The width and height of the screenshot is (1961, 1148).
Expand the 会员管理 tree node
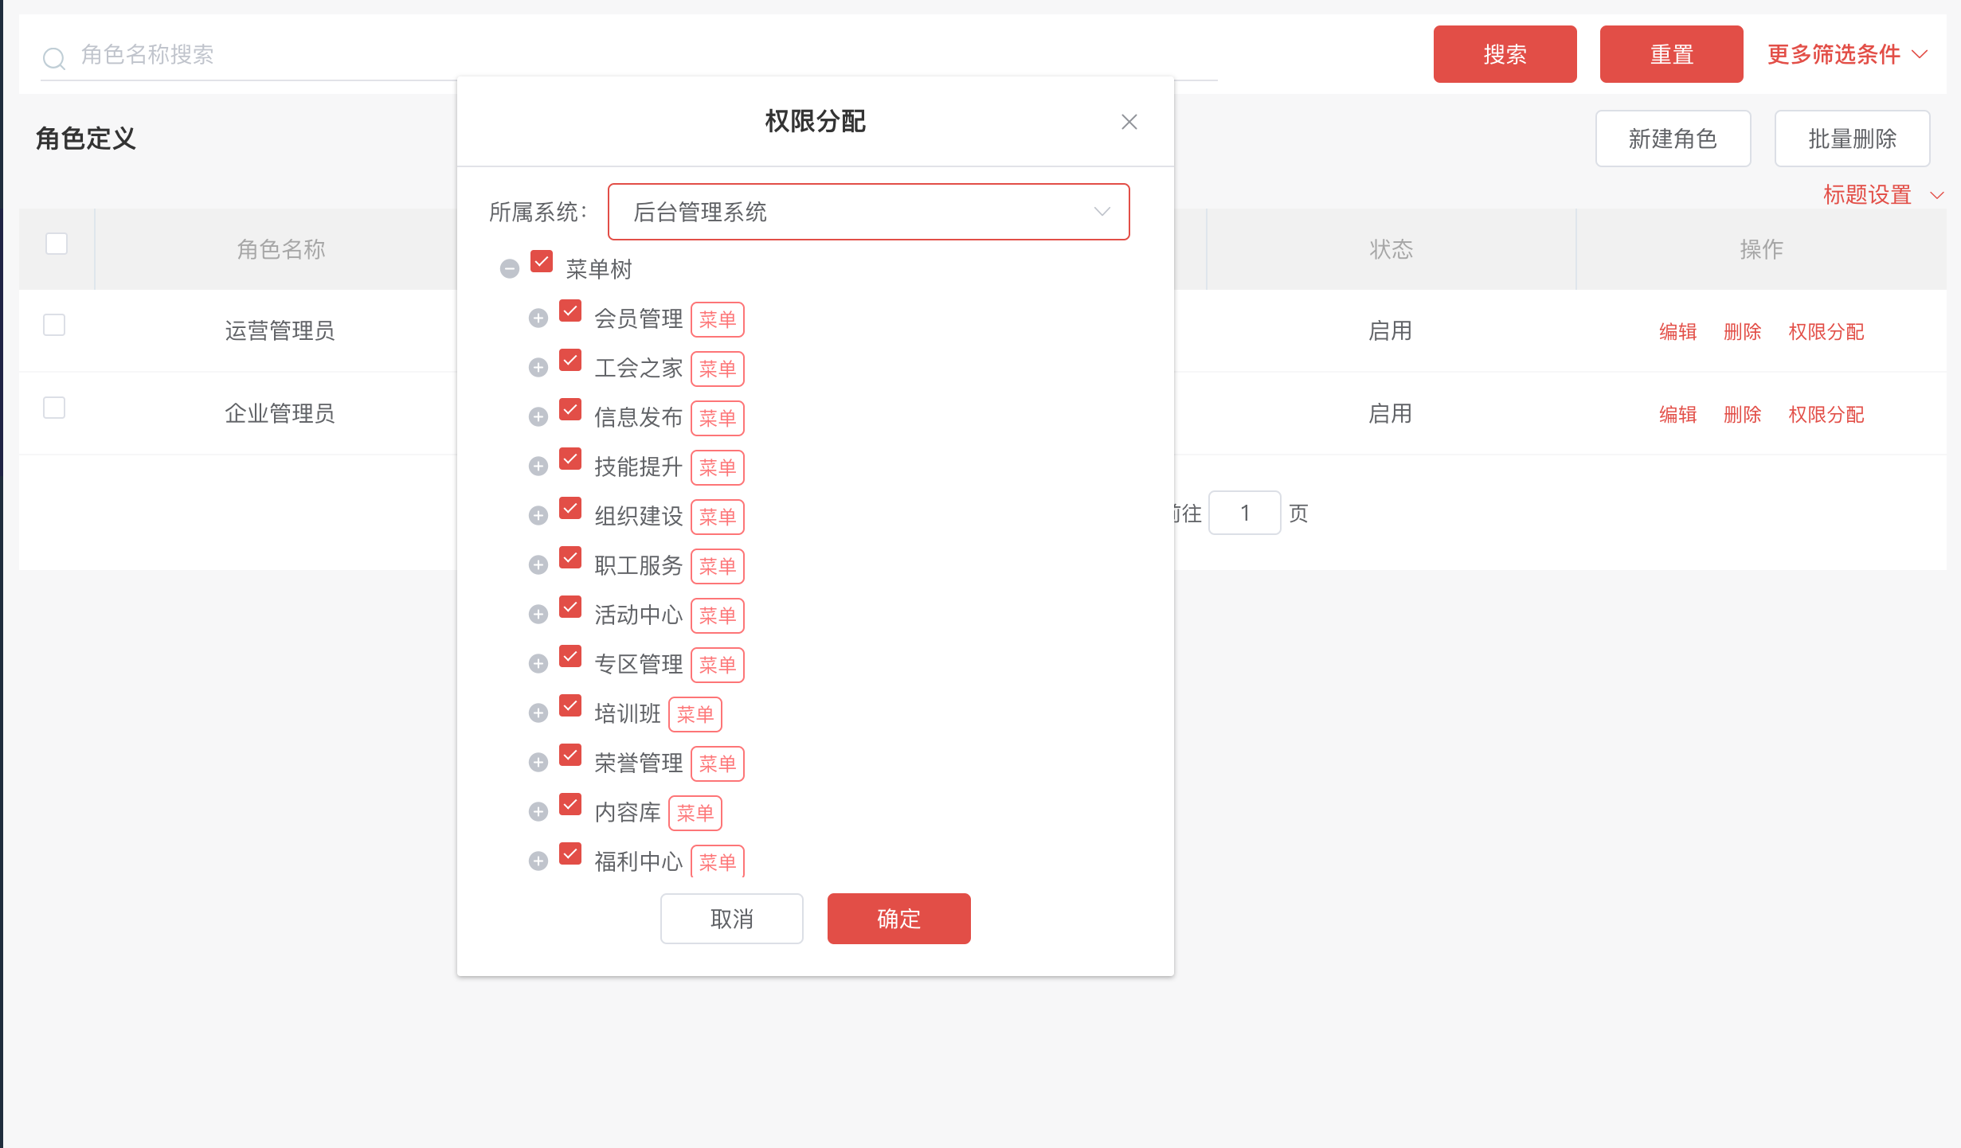click(x=538, y=318)
